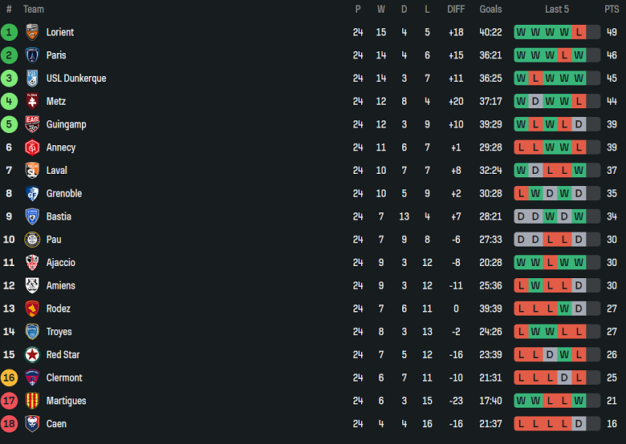Open the Grenoble team link

coord(64,194)
